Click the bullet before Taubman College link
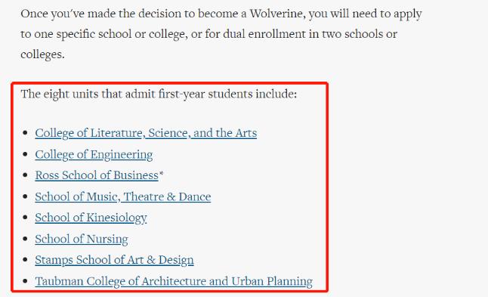The height and width of the screenshot is (297, 488). (x=25, y=281)
